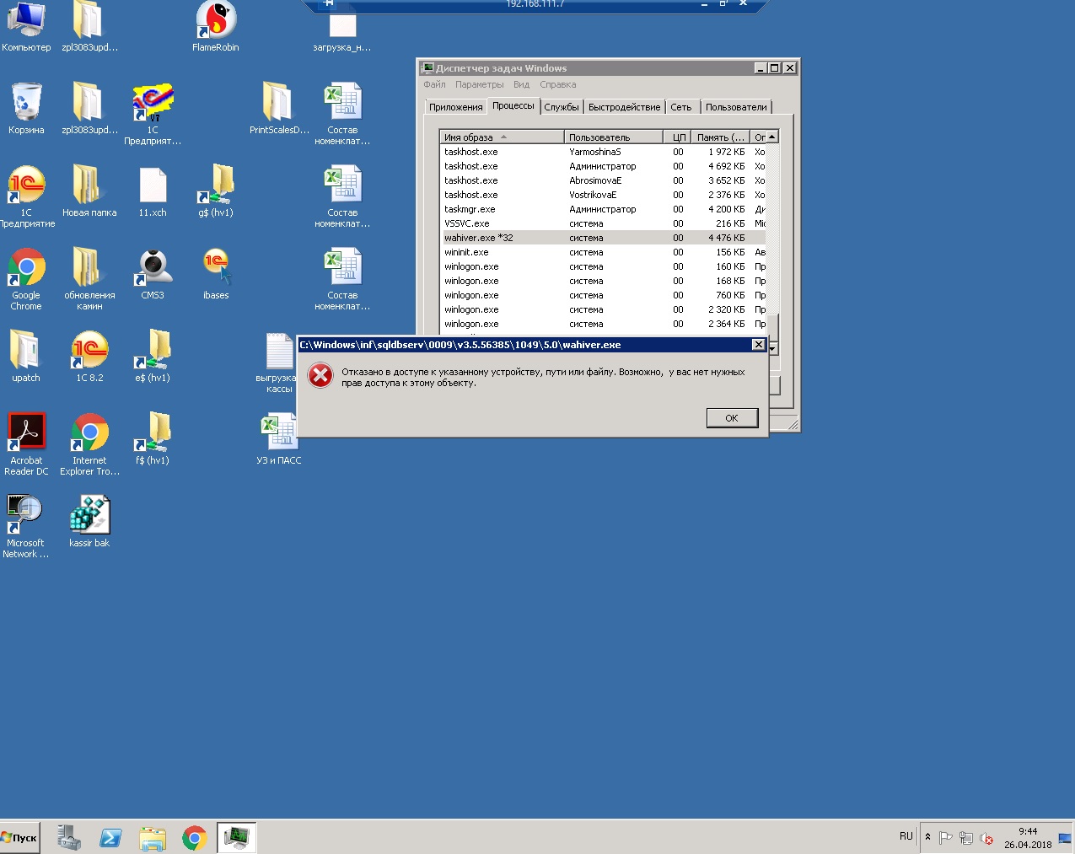Open the Internet Explorer Tro... Chrome shortcut
This screenshot has width=1075, height=854.
[x=89, y=444]
